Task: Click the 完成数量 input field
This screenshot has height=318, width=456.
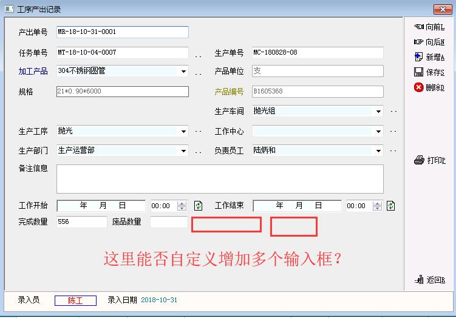Action: point(81,222)
